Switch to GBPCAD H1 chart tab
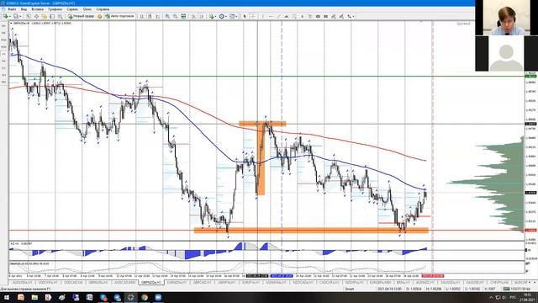 (x=202, y=283)
